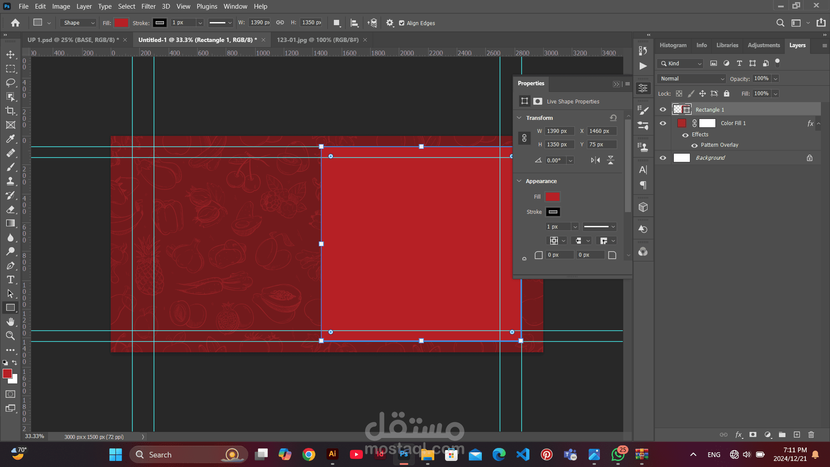Click the Fill color swatch in Appearance
Image resolution: width=830 pixels, height=467 pixels.
pos(552,197)
